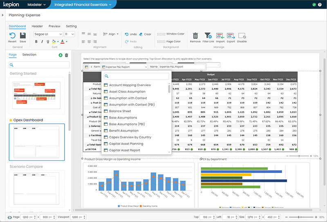Click the Clear eraser button
The width and height of the screenshot is (327, 222).
145,34
